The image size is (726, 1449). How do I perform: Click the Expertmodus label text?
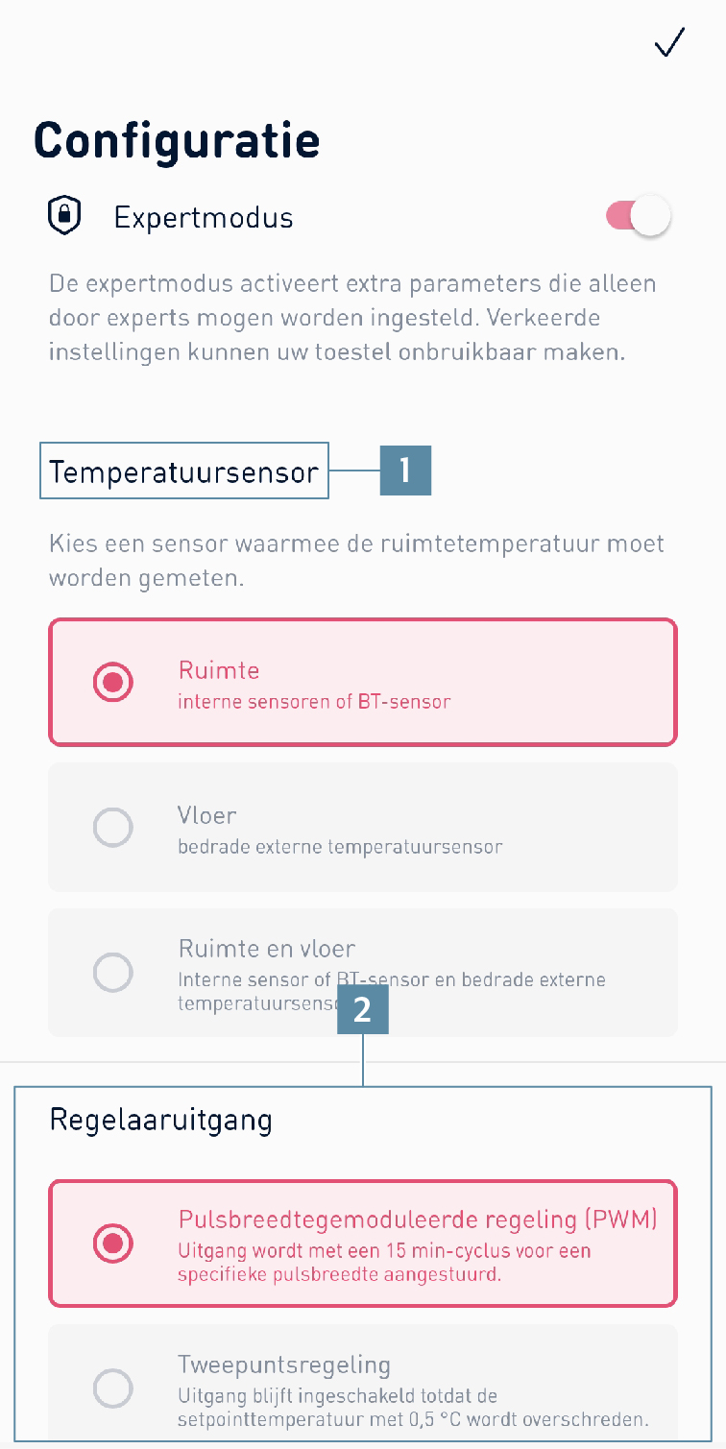coord(204,218)
